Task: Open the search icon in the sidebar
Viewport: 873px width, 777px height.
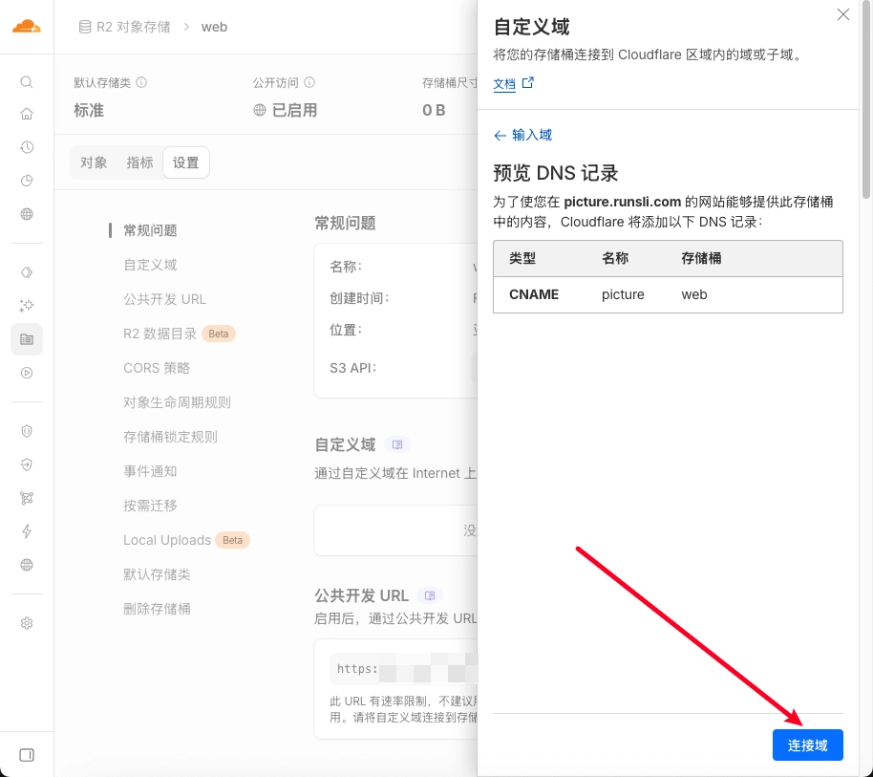Action: pyautogui.click(x=27, y=82)
